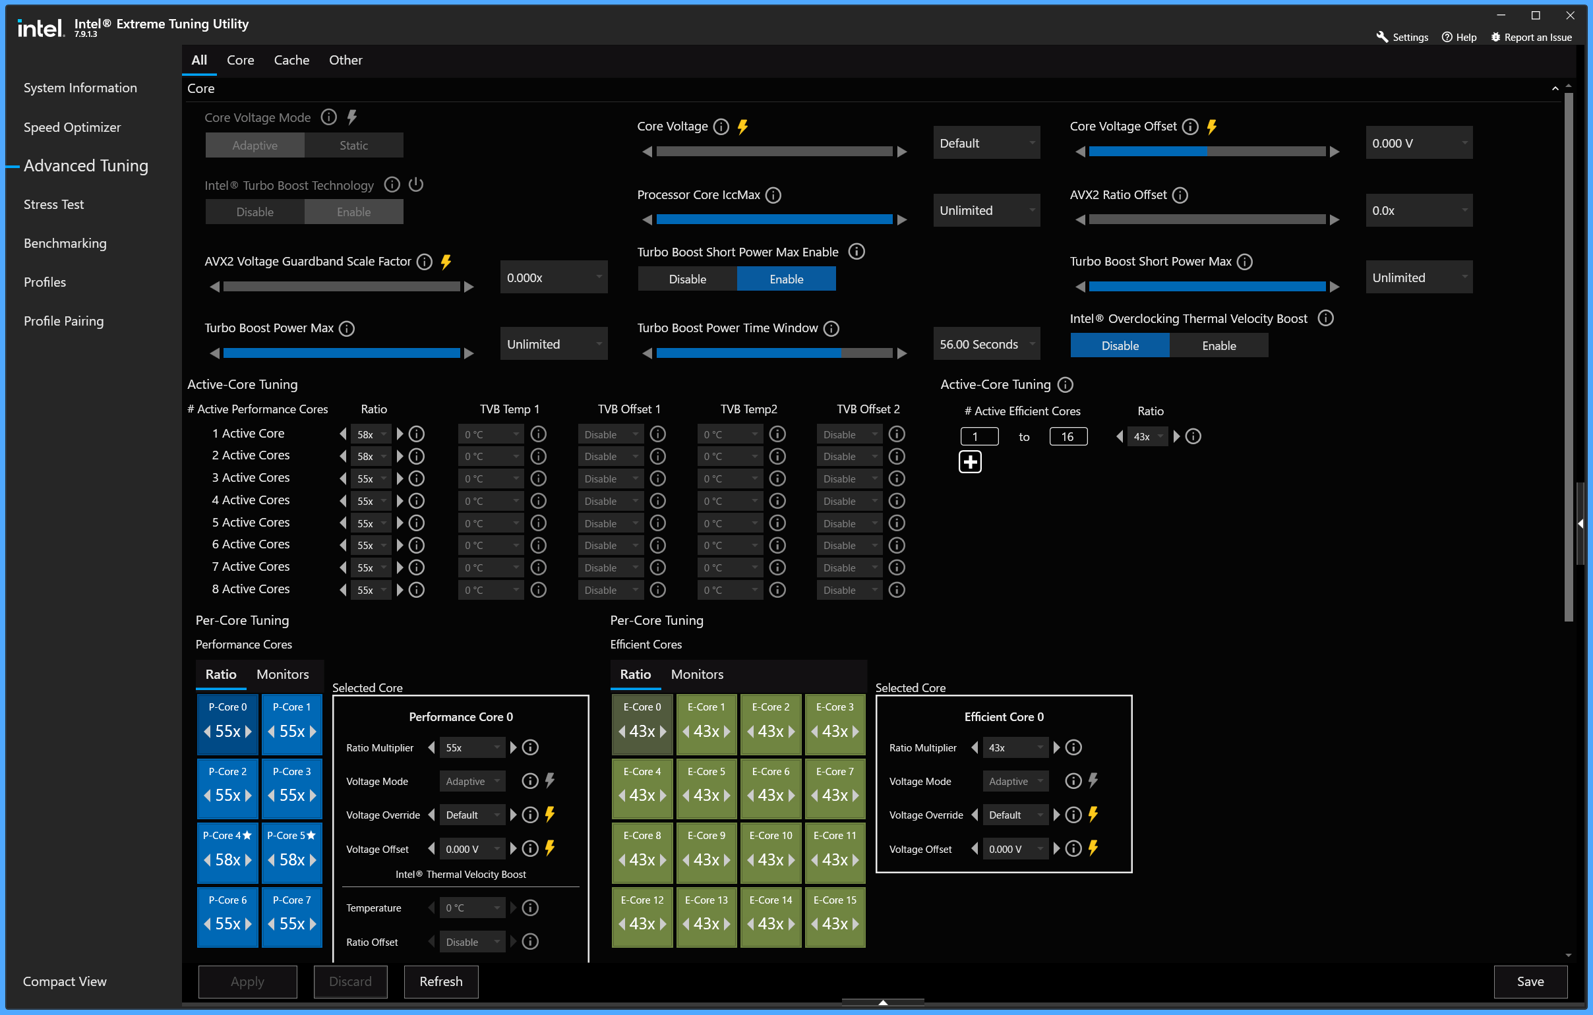Select the E-Core 10 tile
The image size is (1593, 1015).
(x=770, y=852)
